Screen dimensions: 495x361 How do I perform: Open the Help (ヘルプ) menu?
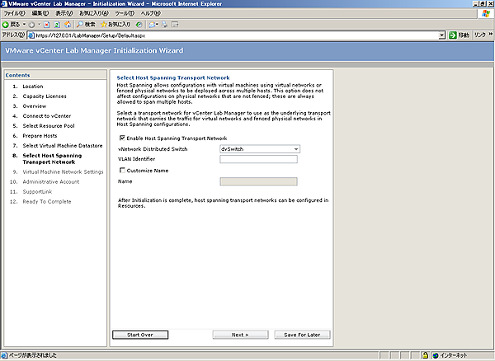coord(151,13)
